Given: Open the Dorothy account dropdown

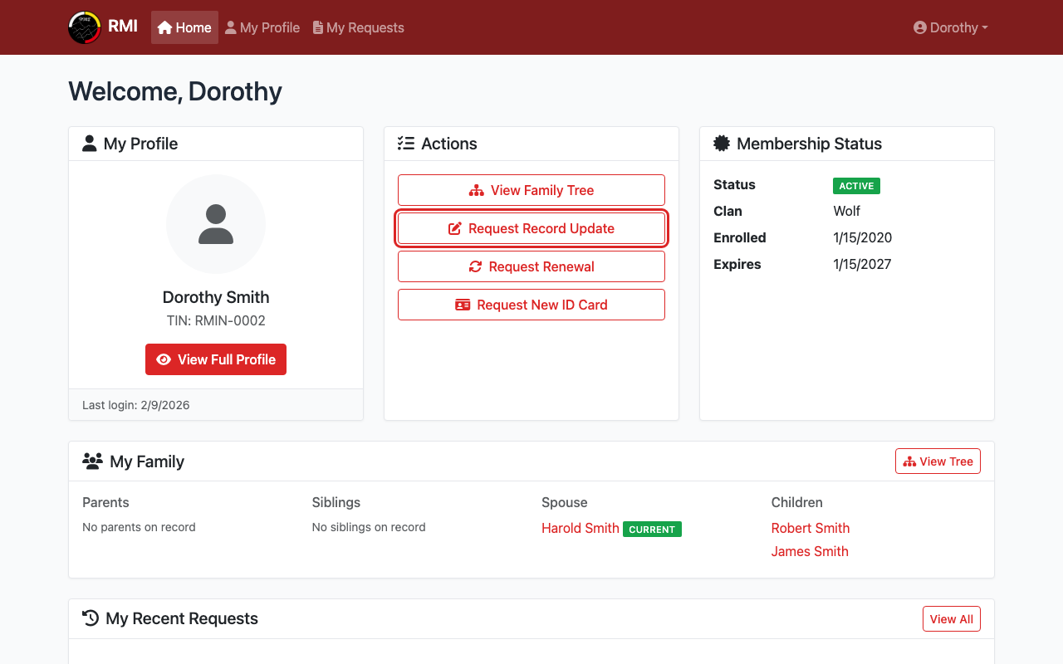Looking at the screenshot, I should click(x=950, y=27).
